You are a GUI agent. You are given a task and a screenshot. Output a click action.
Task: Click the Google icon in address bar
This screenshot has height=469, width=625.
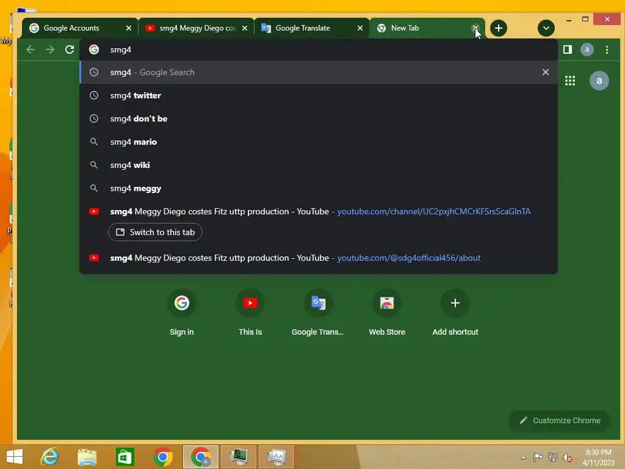tap(94, 49)
